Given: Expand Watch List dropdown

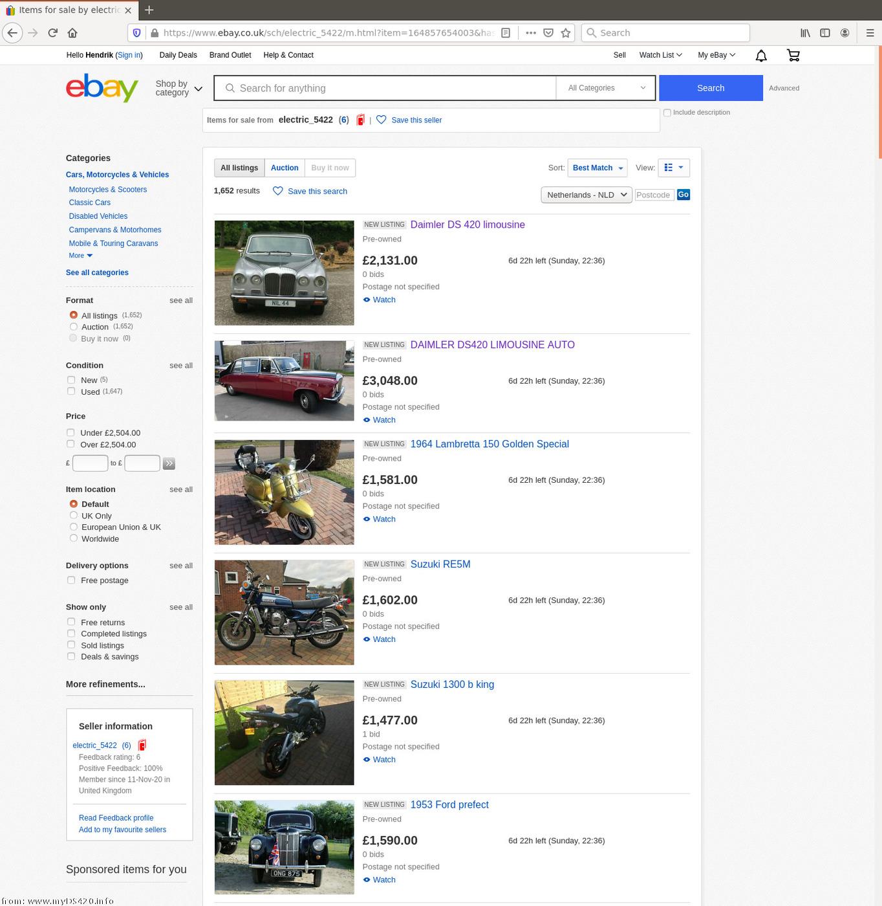Looking at the screenshot, I should coord(660,55).
